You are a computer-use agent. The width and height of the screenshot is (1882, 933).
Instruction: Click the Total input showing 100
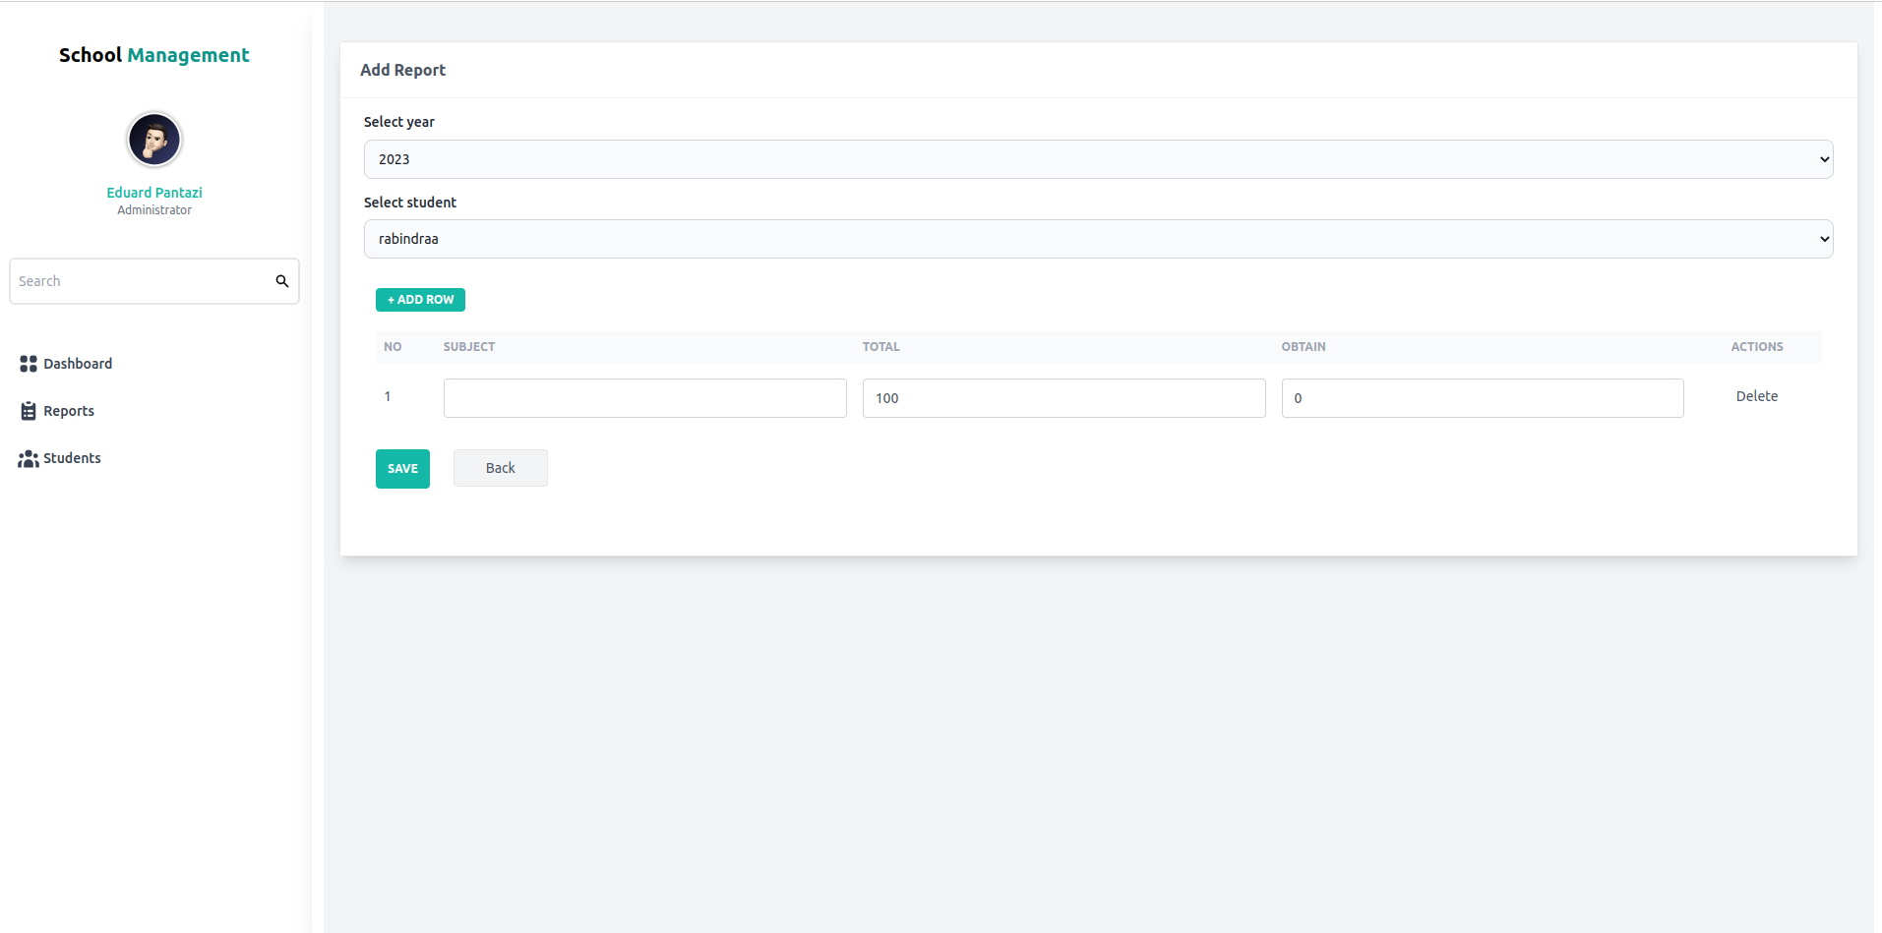click(x=1064, y=398)
